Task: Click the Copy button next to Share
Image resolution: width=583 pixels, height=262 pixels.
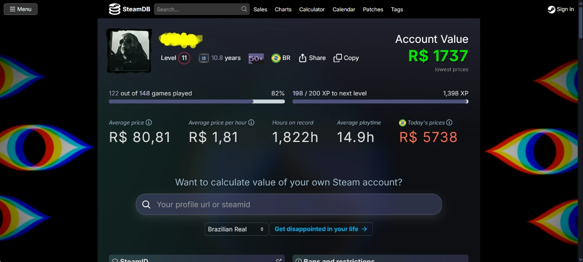Action: (x=346, y=58)
